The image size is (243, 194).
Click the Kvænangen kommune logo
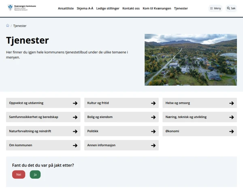pyautogui.click(x=22, y=8)
